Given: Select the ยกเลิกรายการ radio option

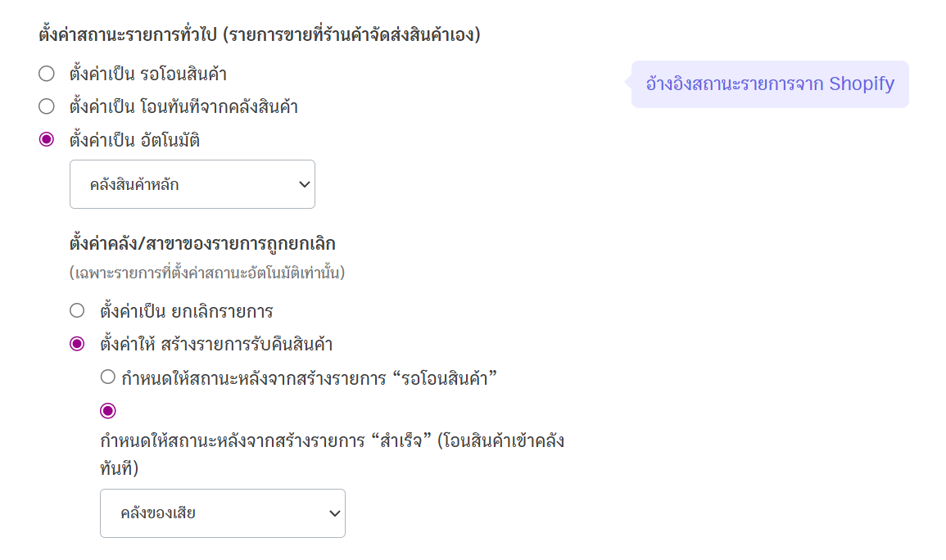Looking at the screenshot, I should tap(77, 311).
